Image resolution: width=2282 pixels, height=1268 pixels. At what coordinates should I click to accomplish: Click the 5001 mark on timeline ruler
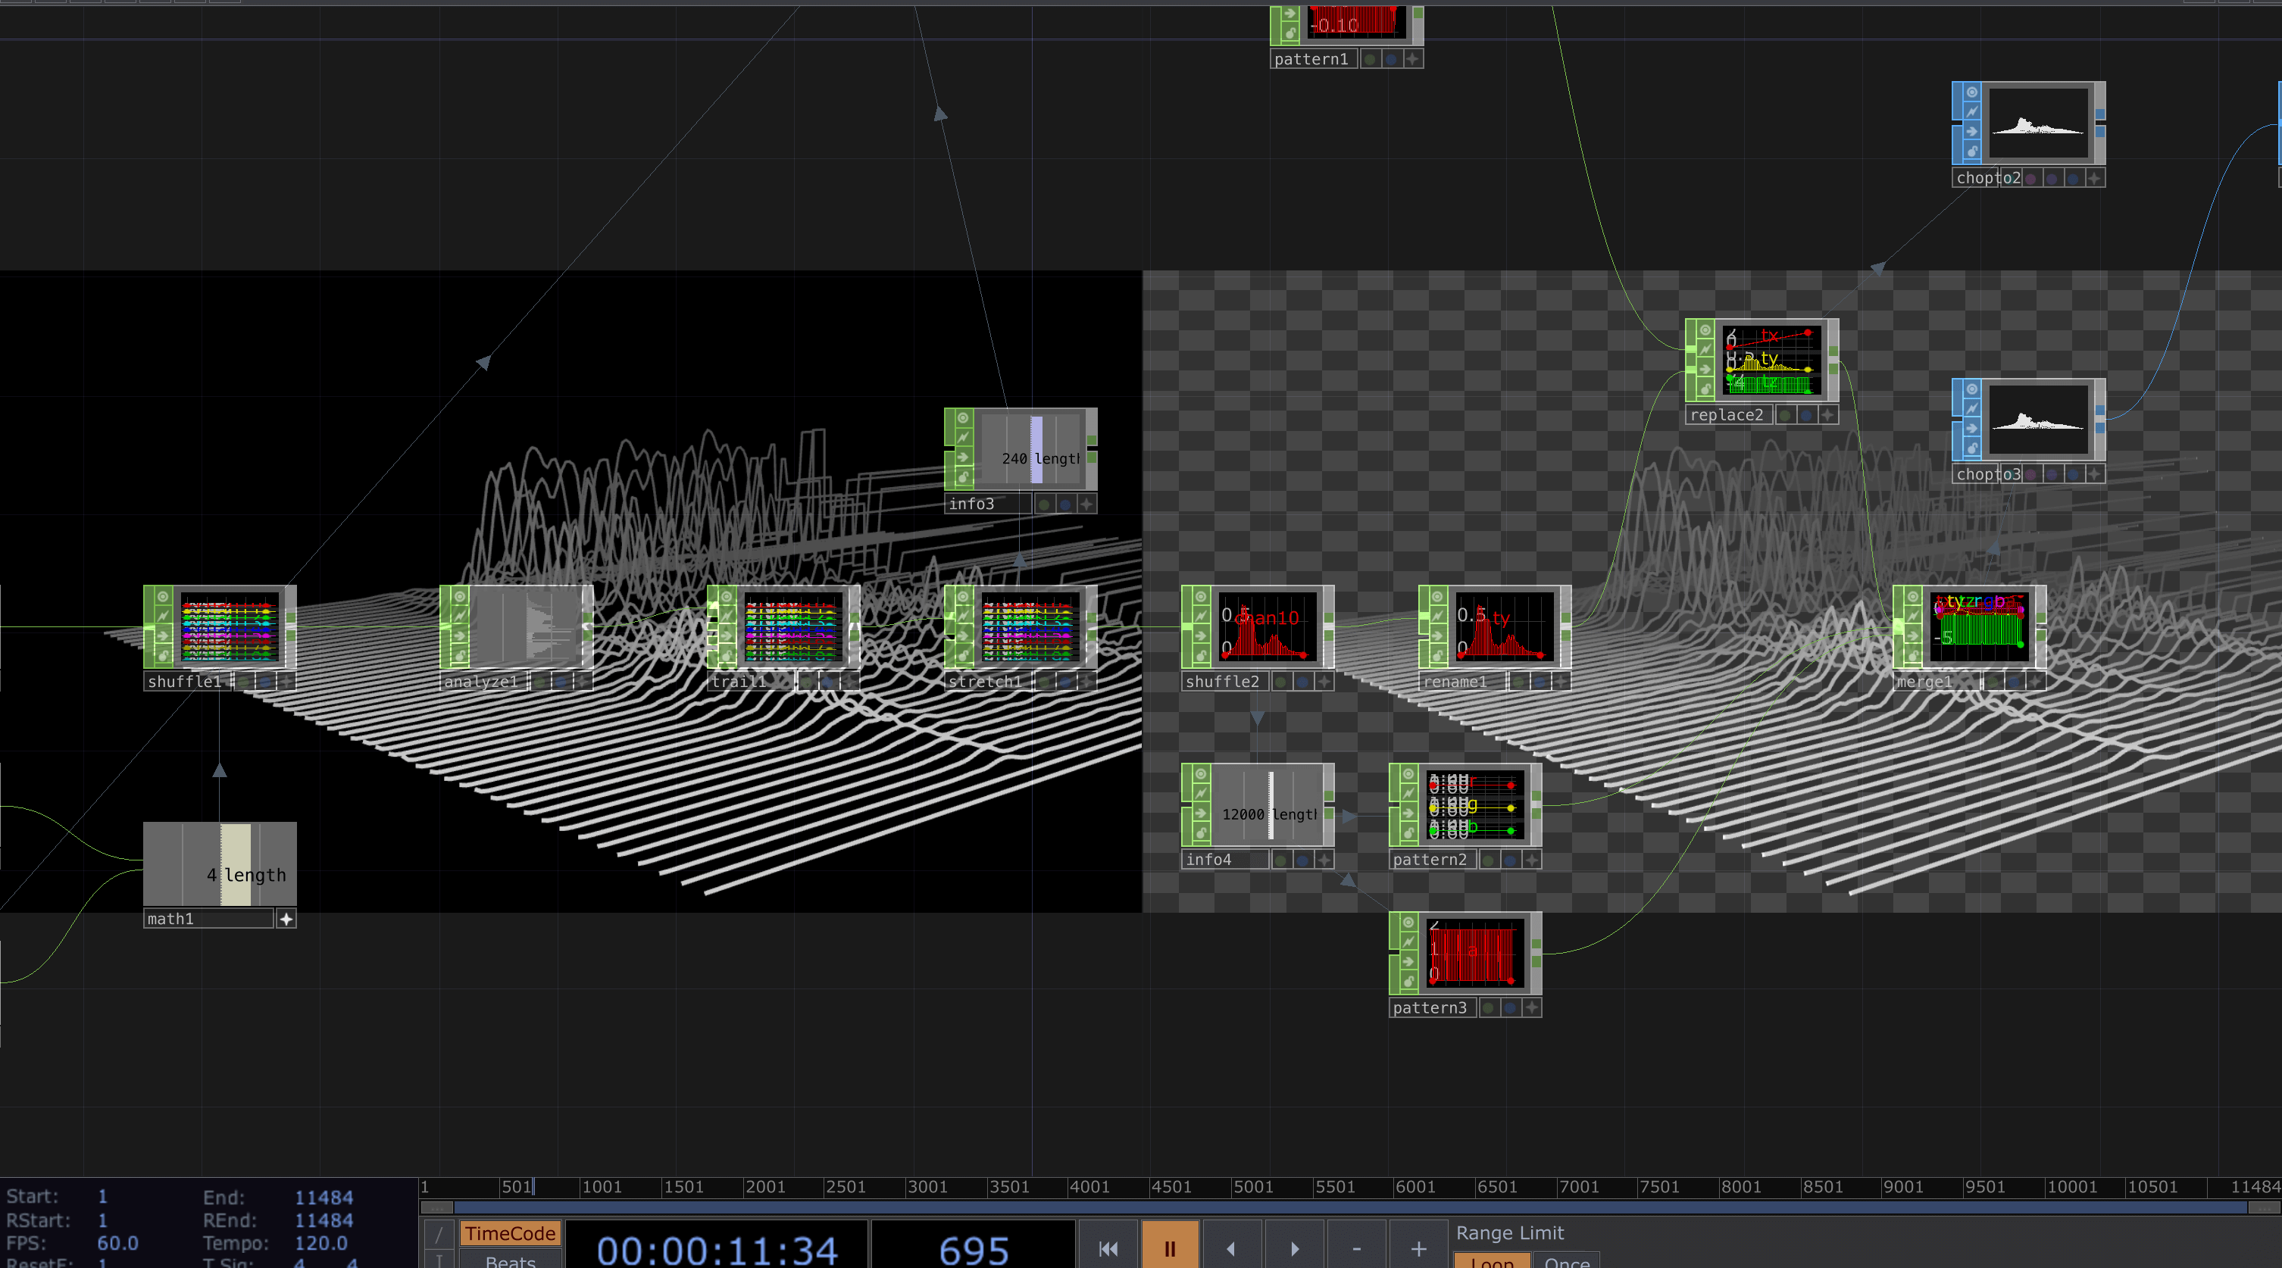(x=1252, y=1186)
